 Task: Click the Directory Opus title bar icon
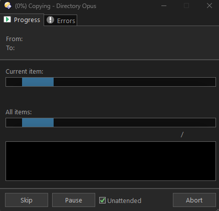pyautogui.click(x=8, y=6)
